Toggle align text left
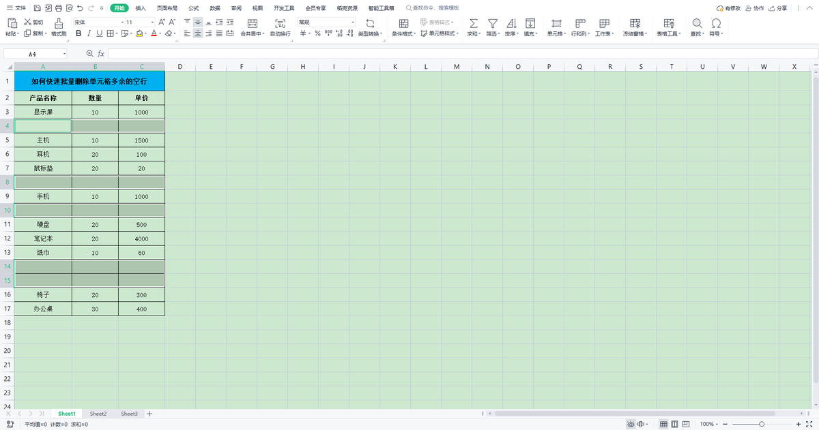Screen dimensions: 819x430 coord(187,33)
